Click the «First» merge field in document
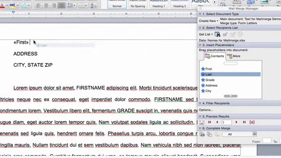 21,42
